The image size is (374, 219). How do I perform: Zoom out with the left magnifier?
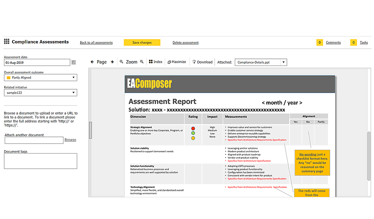click(122, 62)
